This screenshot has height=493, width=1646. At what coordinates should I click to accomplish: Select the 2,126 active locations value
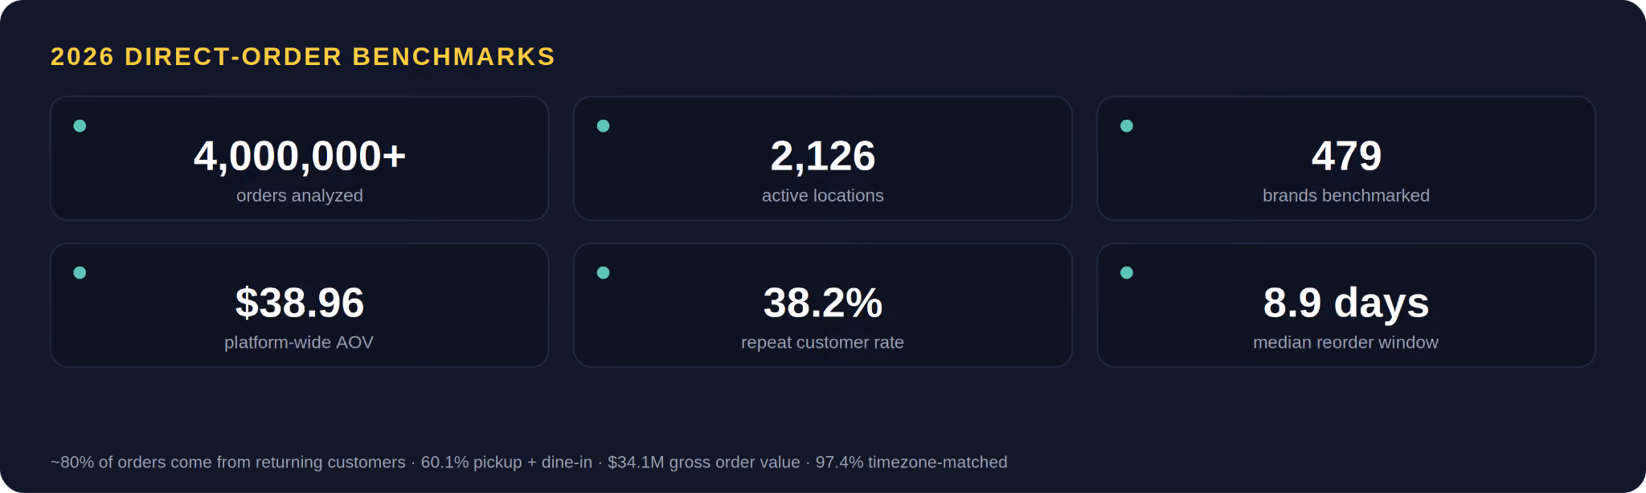pyautogui.click(x=823, y=156)
